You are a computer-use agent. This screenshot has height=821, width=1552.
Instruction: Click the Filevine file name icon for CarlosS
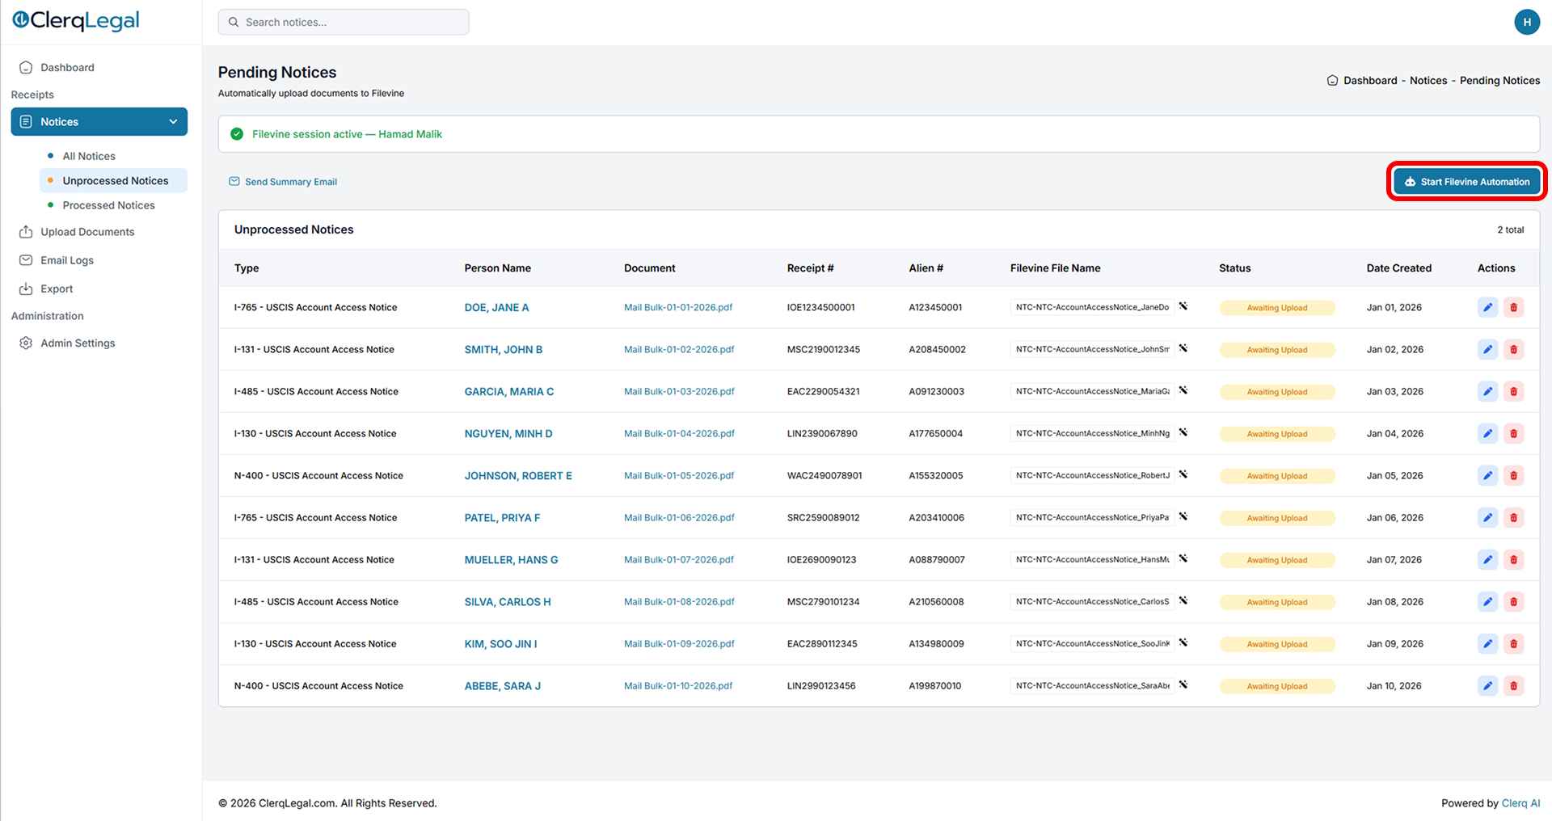1183,600
